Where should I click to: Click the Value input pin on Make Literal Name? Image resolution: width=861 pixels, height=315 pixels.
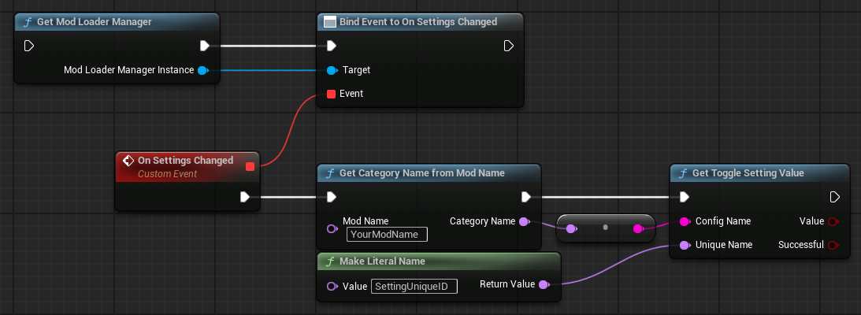point(332,287)
